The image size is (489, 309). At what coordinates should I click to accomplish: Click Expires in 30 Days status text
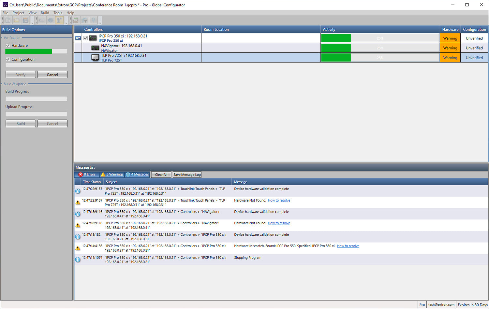[x=473, y=305]
